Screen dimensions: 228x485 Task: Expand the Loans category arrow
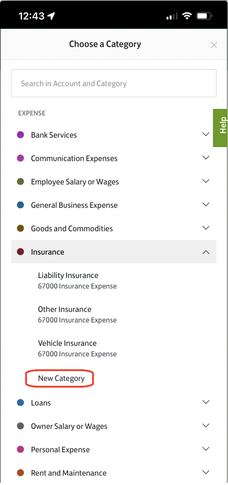[x=206, y=402]
